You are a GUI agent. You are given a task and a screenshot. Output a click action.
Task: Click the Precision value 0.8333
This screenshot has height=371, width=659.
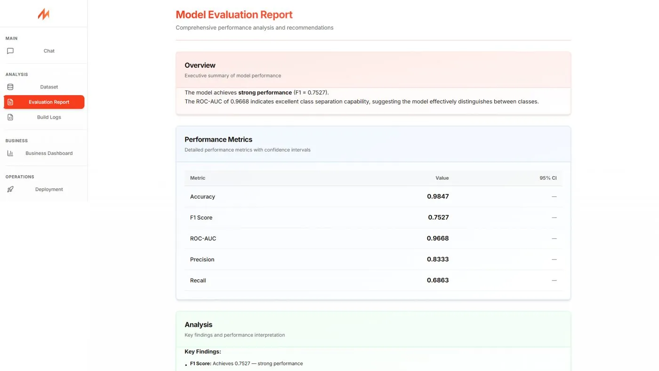438,259
